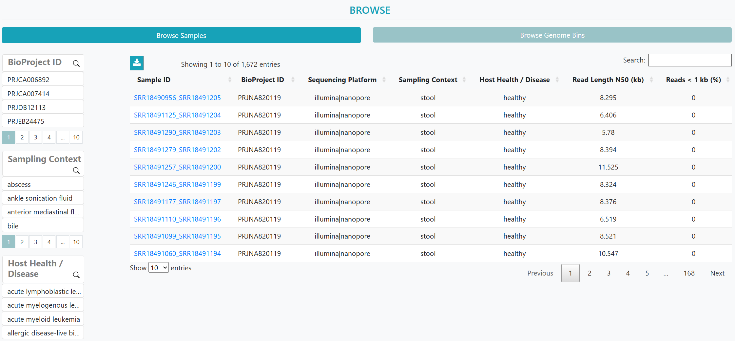
Task: Filter by acute myeloid leukemia
Action: (x=43, y=319)
